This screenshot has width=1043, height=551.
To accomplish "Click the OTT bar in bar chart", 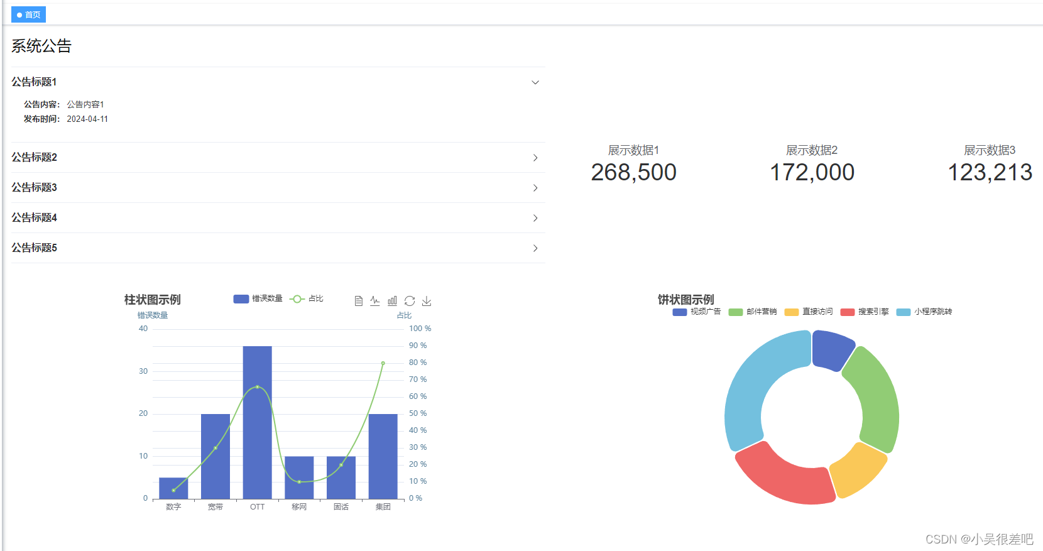I will coord(258,422).
